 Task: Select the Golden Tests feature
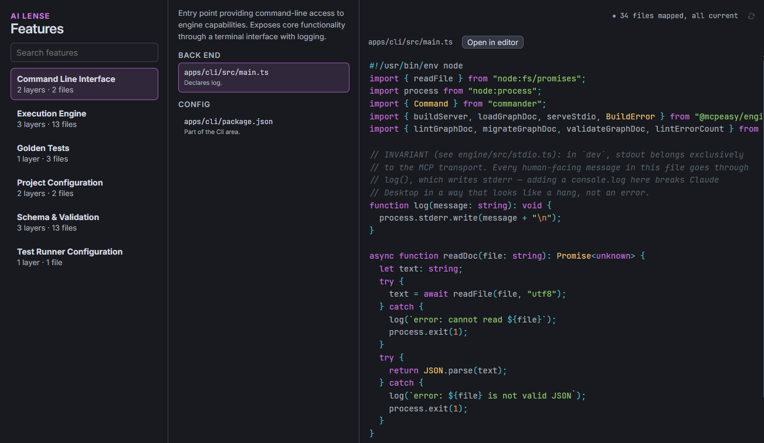pyautogui.click(x=84, y=153)
